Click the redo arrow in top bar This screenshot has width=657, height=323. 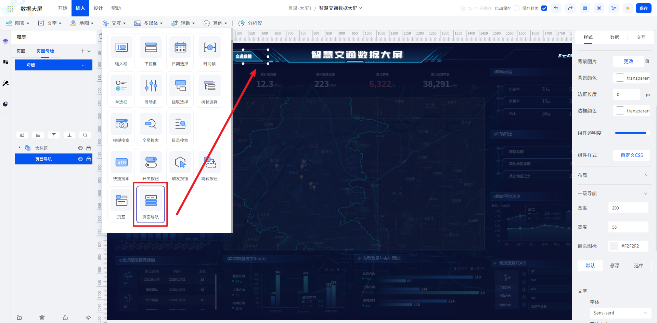click(570, 8)
